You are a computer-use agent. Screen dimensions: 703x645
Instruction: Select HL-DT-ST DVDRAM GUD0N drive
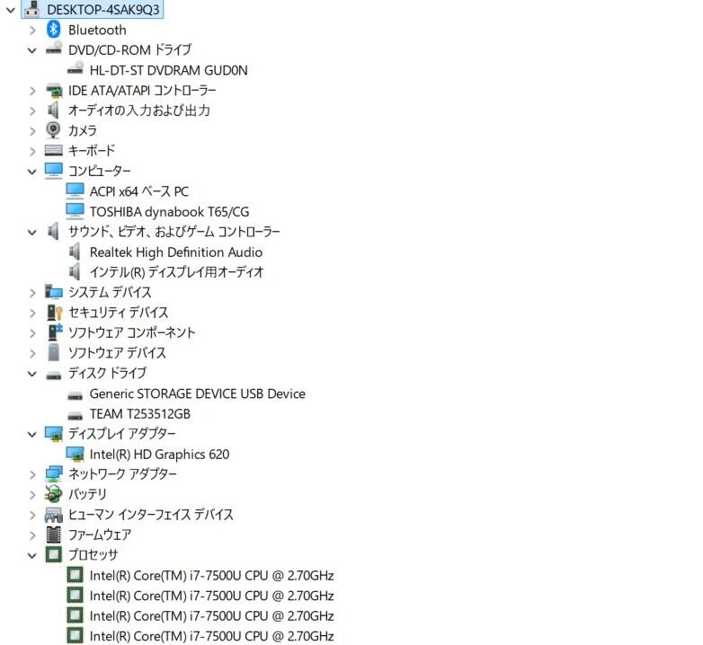click(x=169, y=70)
